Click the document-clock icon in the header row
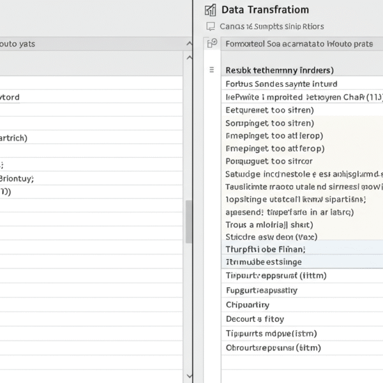Image resolution: width=383 pixels, height=383 pixels. point(212,43)
